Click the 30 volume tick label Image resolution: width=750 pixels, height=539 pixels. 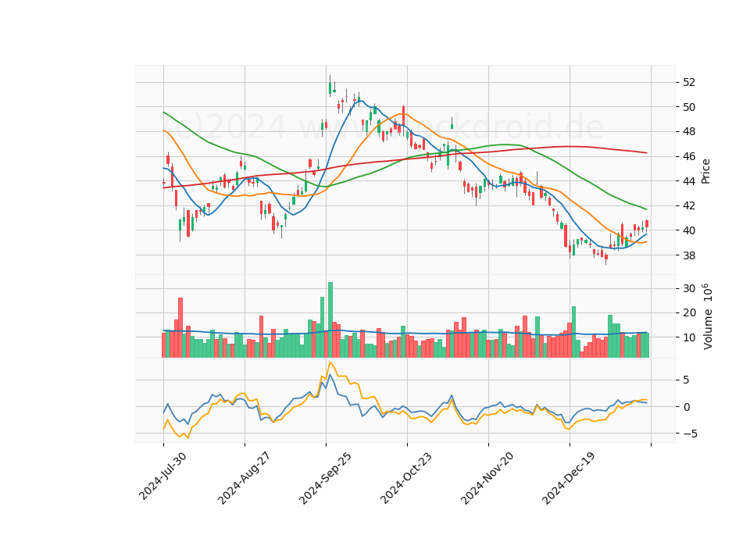[x=689, y=288]
